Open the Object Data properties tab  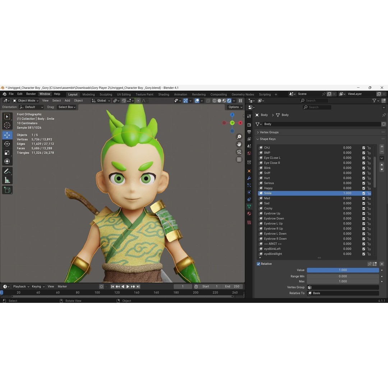[249, 206]
